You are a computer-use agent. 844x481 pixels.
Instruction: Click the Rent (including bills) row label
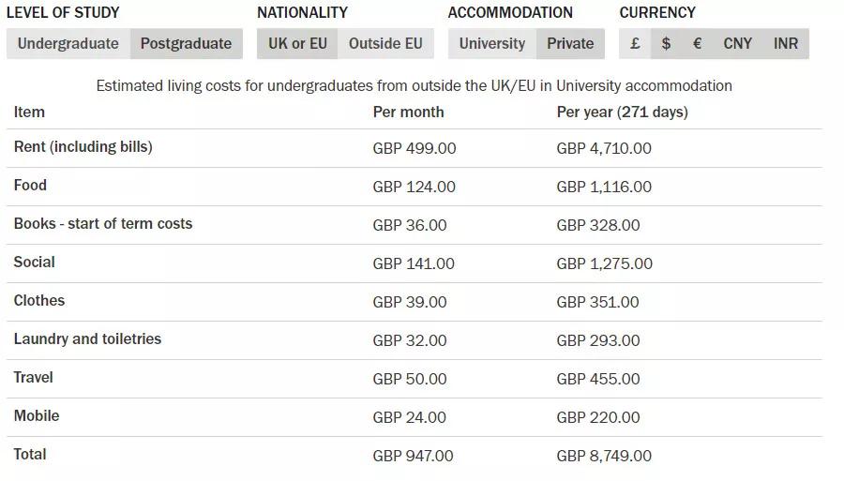pyautogui.click(x=83, y=147)
